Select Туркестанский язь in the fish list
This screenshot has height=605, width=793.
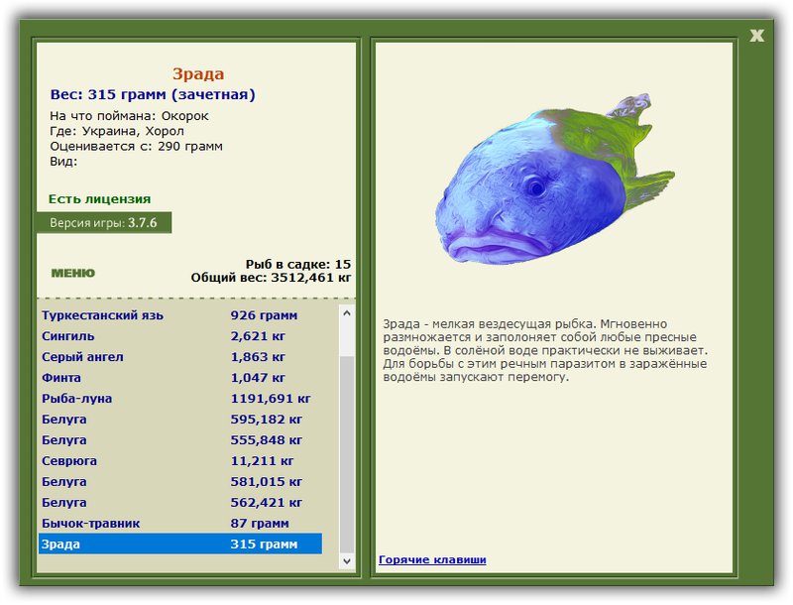click(x=180, y=315)
